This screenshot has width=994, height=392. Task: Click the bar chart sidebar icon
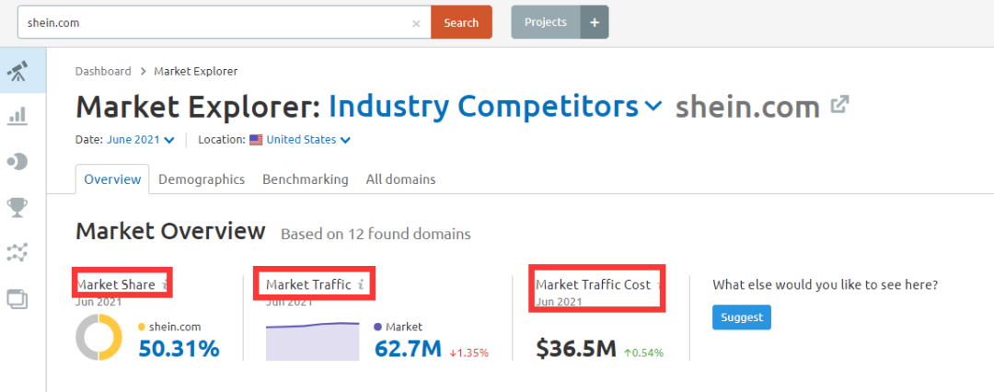pyautogui.click(x=17, y=116)
